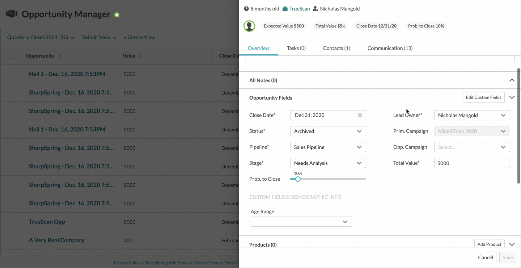
Task: Switch to the Overview tab
Action: click(x=259, y=48)
